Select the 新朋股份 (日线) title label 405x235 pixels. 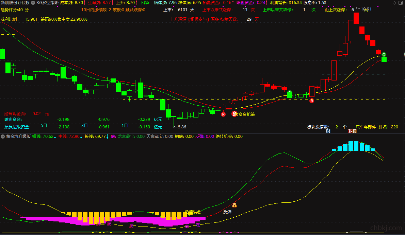15,3
